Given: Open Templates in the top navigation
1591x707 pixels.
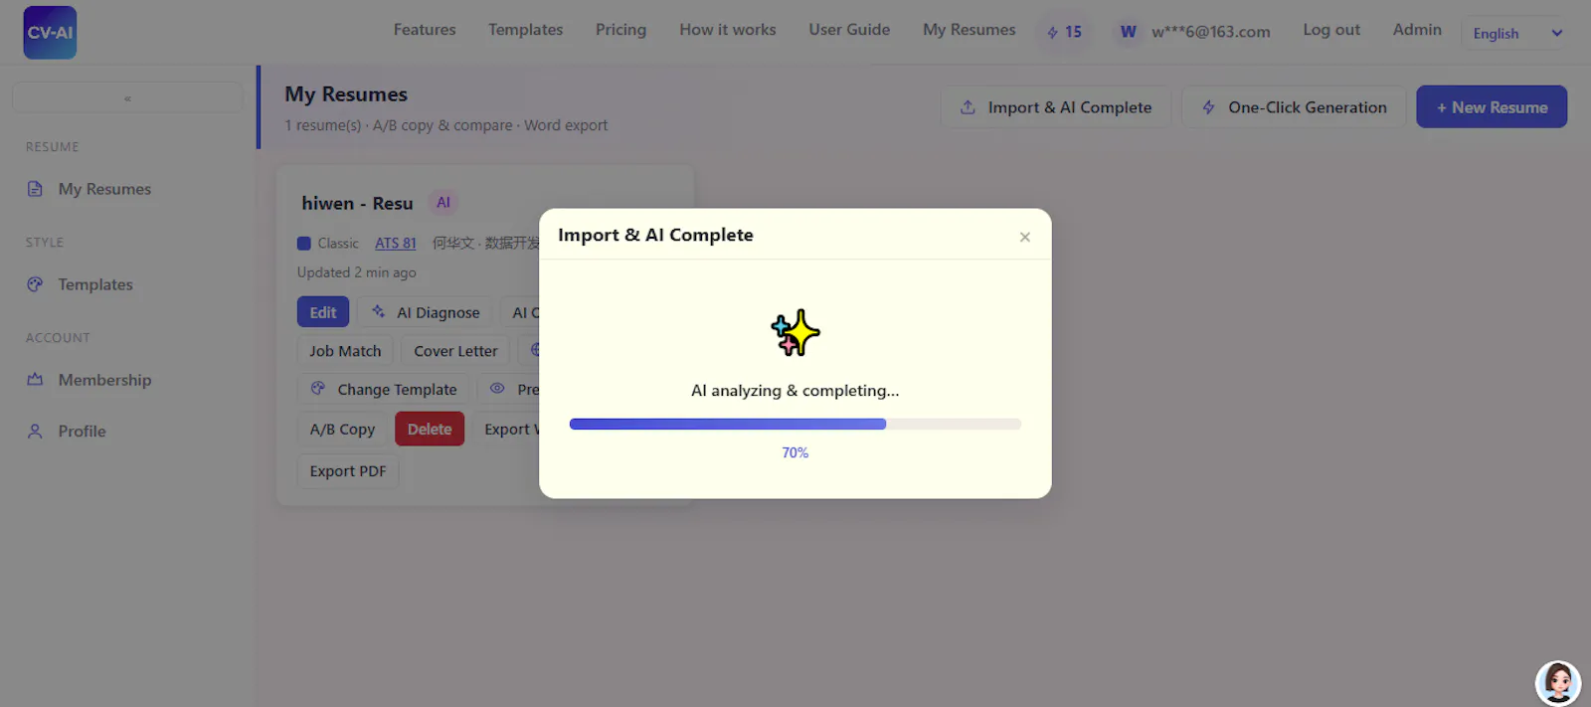Looking at the screenshot, I should 525,30.
